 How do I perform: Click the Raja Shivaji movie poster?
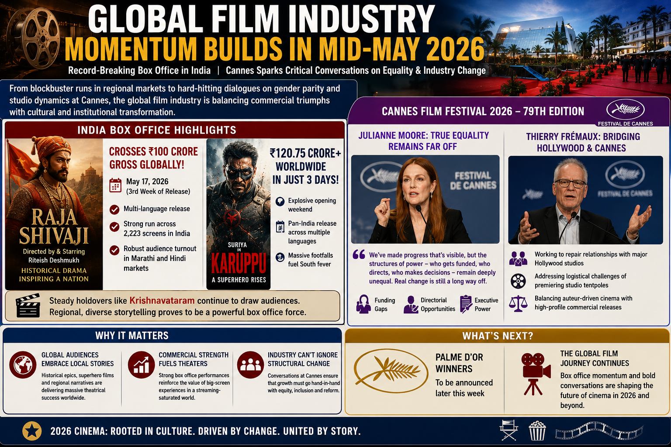(54, 214)
